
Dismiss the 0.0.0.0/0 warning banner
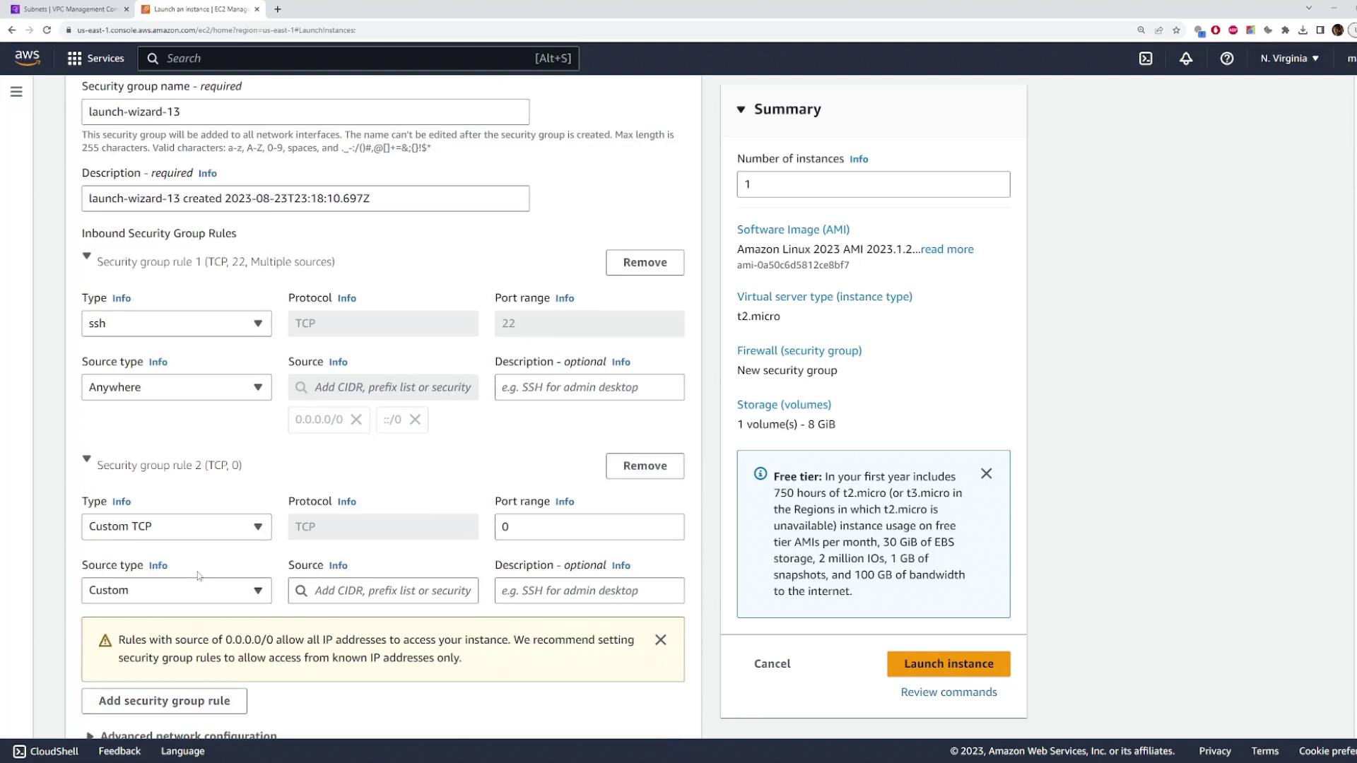pos(660,640)
